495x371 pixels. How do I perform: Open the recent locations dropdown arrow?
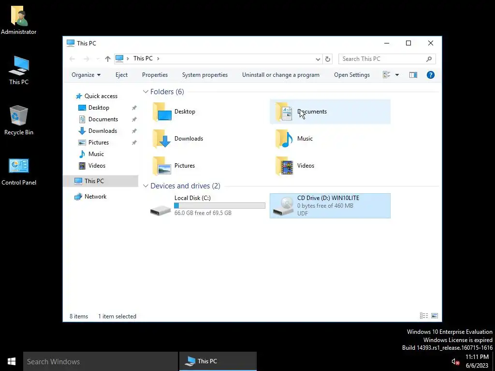pos(98,59)
